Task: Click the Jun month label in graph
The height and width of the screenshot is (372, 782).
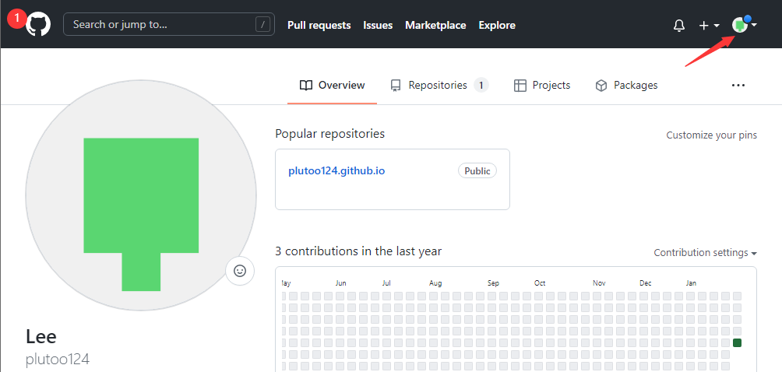Action: click(x=340, y=283)
